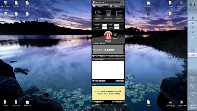Screen dimensions: 197x111
Task: Play the selected recent record
Action: pyautogui.click(x=95, y=56)
